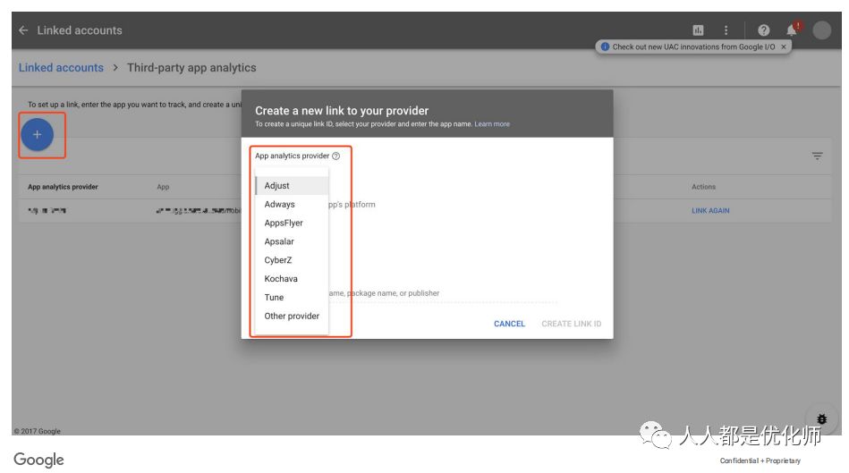The width and height of the screenshot is (849, 473).
Task: Choose Kochava from the list
Action: click(292, 279)
